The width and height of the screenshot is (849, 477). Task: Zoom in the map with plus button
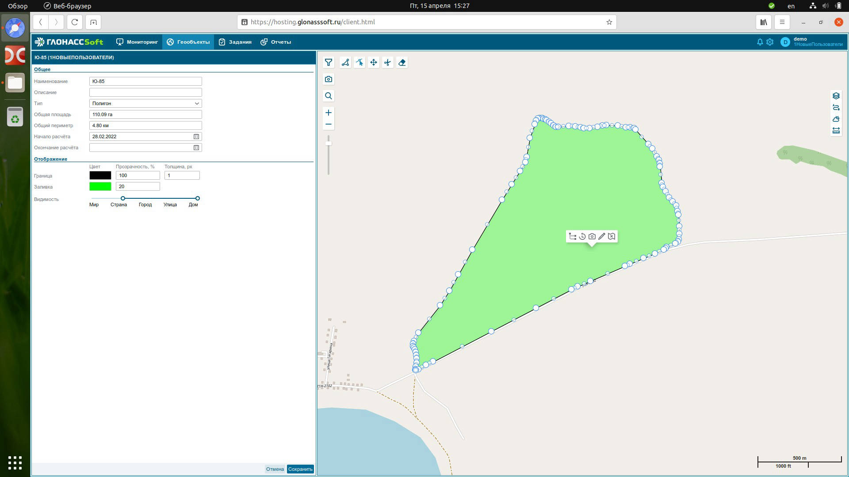click(x=329, y=113)
